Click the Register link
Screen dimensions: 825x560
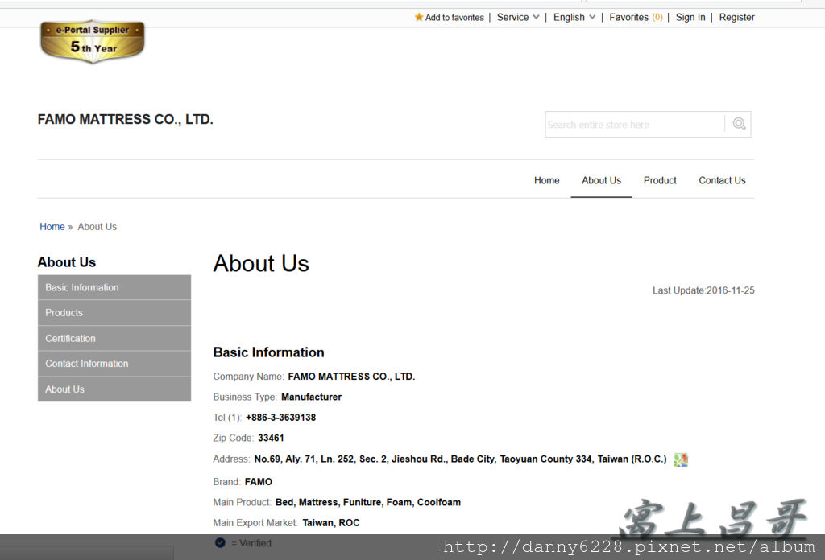736,18
